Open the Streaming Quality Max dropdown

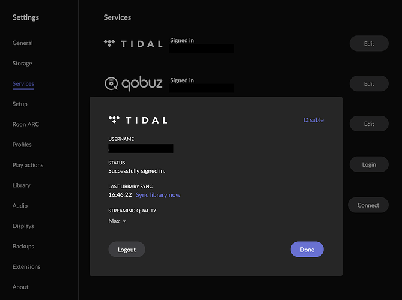(x=117, y=221)
